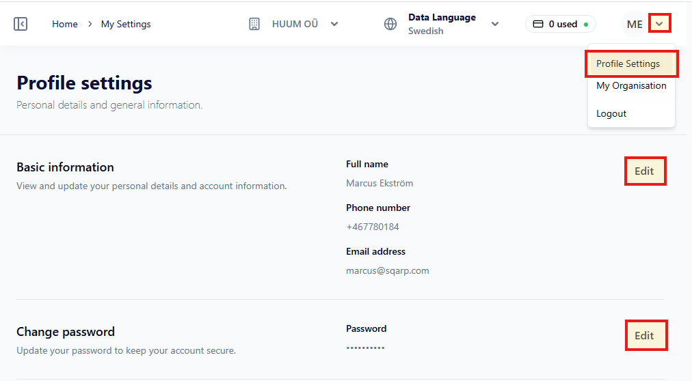Screen dimensions: 692x381
Task: Choose Logout from user menu
Action: [x=611, y=113]
